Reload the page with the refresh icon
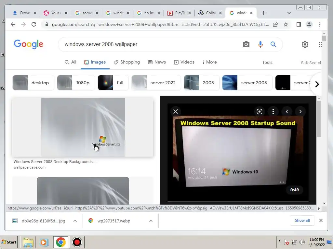The height and width of the screenshot is (249, 333). click(x=34, y=24)
